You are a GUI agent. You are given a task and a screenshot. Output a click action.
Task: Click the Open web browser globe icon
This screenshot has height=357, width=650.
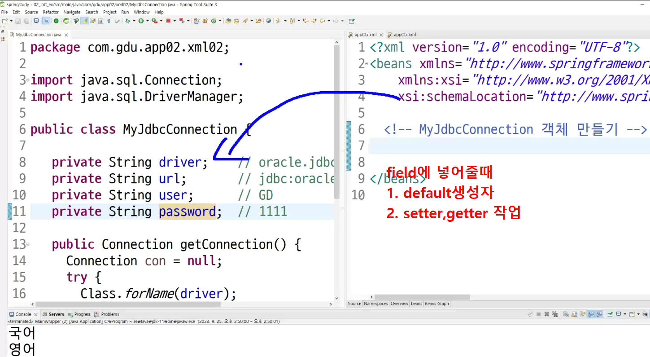pos(268,21)
